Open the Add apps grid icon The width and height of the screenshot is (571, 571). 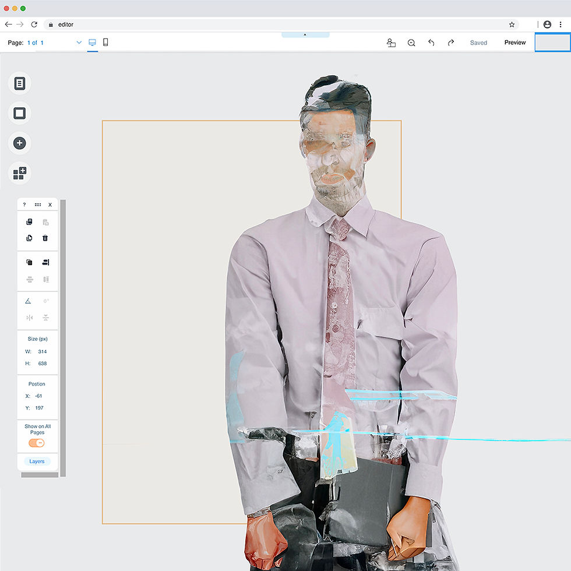pos(20,173)
